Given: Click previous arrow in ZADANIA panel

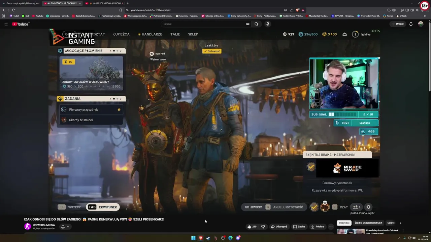Looking at the screenshot, I should [110, 98].
